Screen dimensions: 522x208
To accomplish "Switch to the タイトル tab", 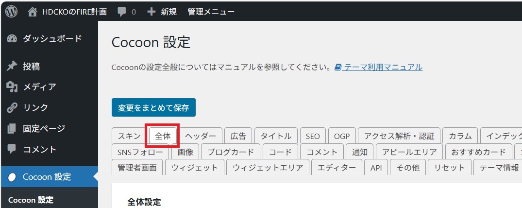I will (276, 136).
